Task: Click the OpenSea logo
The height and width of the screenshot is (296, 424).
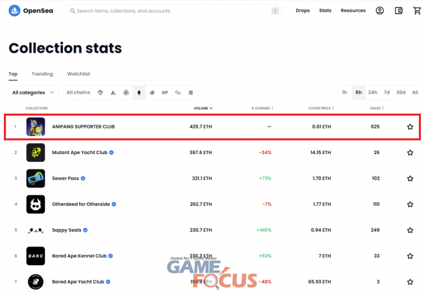Action: point(31,11)
